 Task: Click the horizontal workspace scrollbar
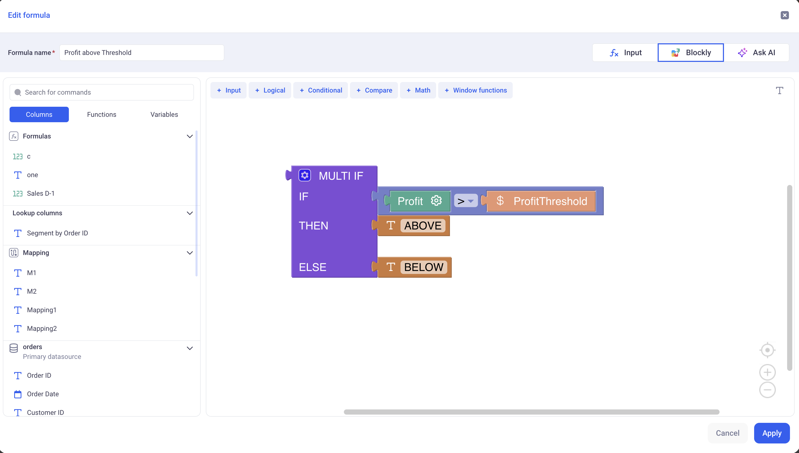(x=531, y=412)
